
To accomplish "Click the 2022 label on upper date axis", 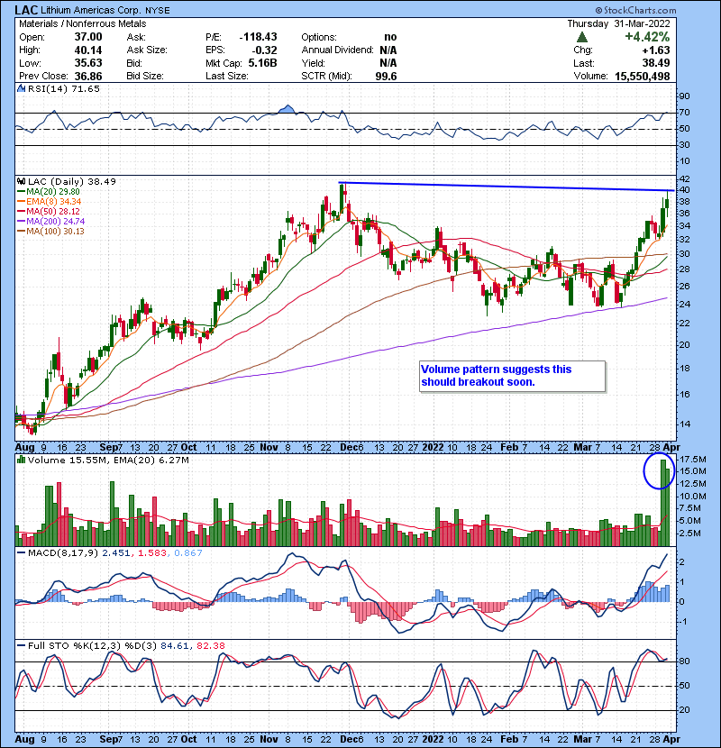I will pyautogui.click(x=433, y=447).
